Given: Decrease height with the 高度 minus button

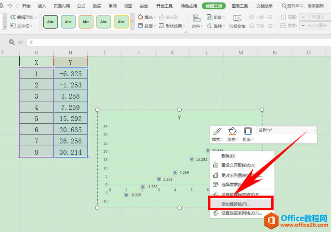Looking at the screenshot, I should click(303, 17).
